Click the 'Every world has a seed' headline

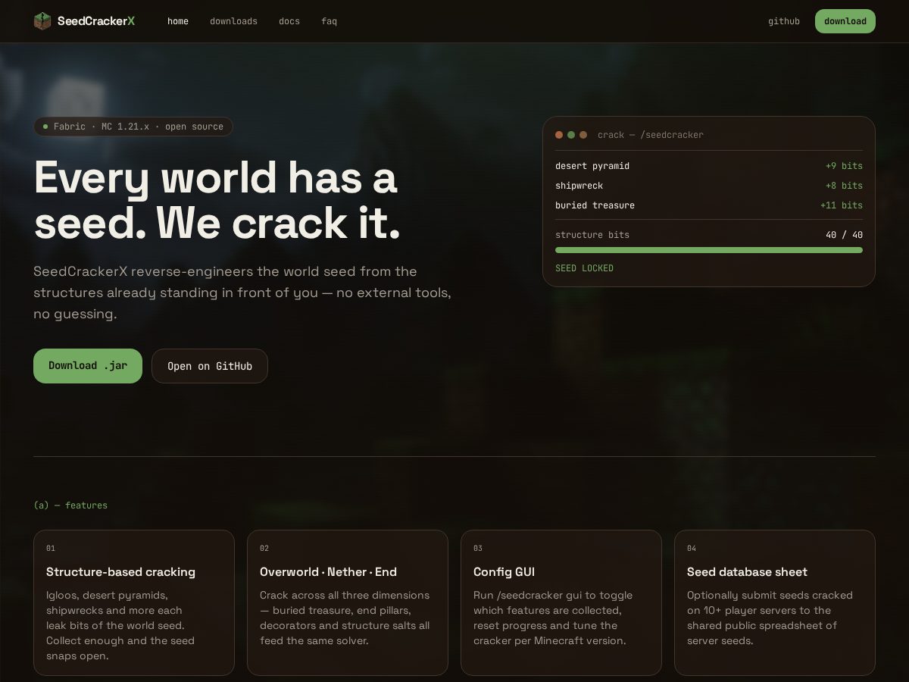pos(217,200)
